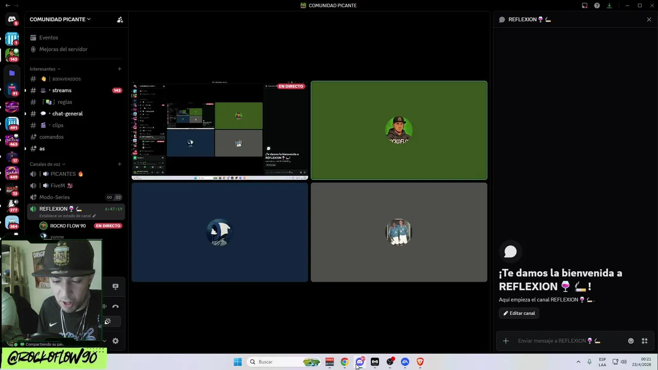Click the soundboard icon near user panel
This screenshot has width=658, height=370.
(108, 322)
